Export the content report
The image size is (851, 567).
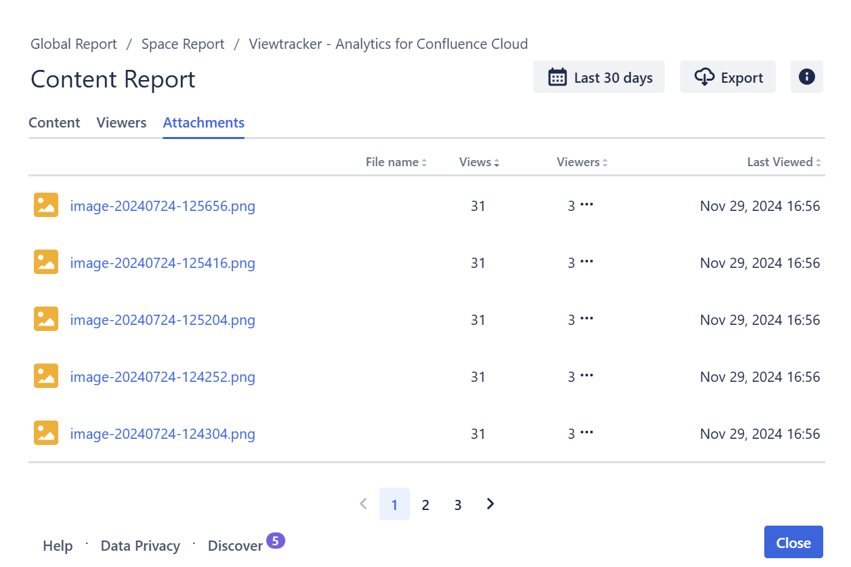(x=728, y=77)
